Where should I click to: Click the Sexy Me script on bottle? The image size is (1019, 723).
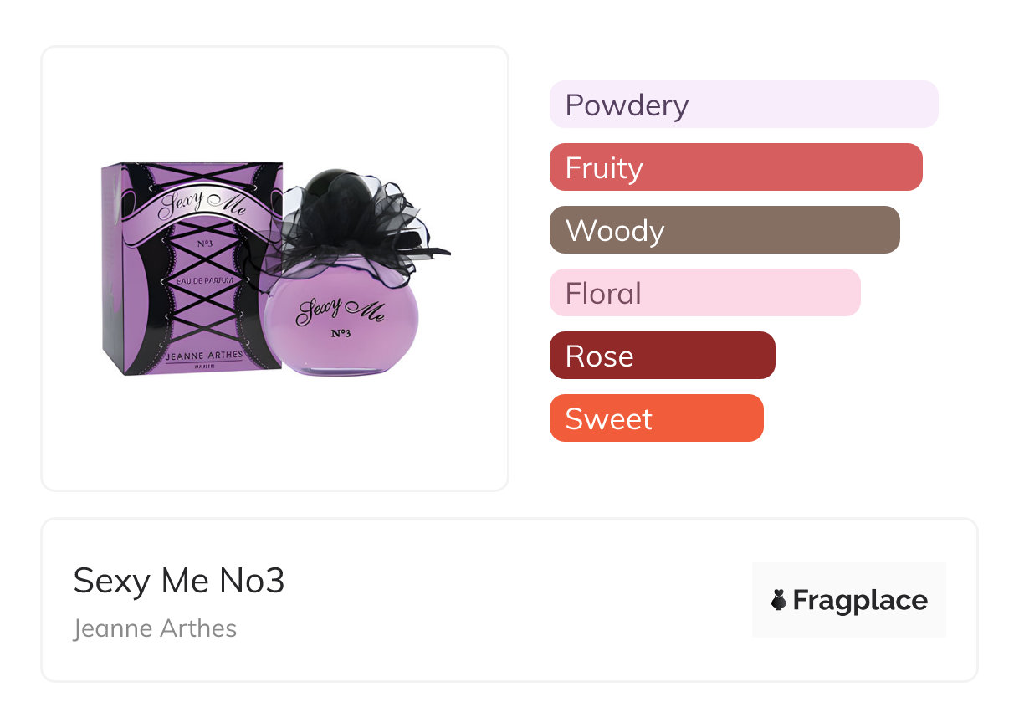tap(340, 310)
